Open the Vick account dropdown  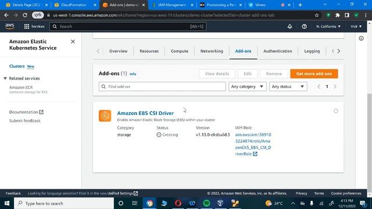pos(356,26)
